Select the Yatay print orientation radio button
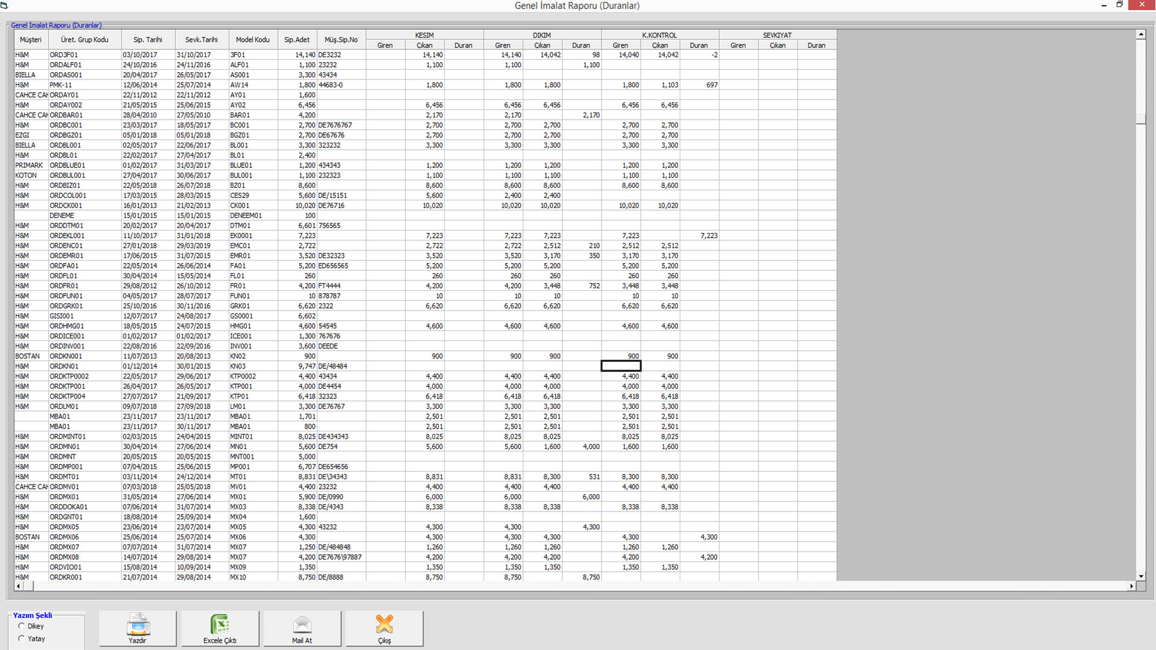The image size is (1156, 650). [x=22, y=639]
